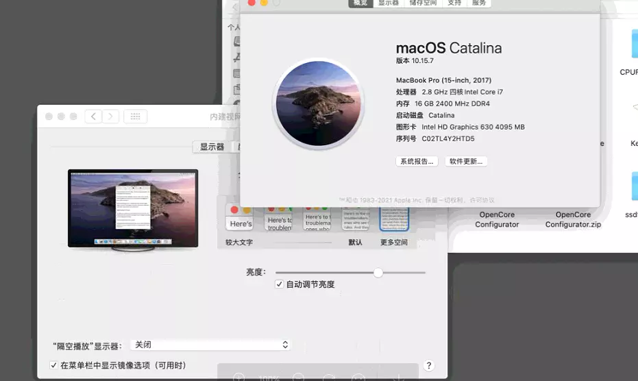Toggle 在菜单栏中显示镜像选项 checkbox
Viewport: 638px width, 381px height.
(53, 365)
